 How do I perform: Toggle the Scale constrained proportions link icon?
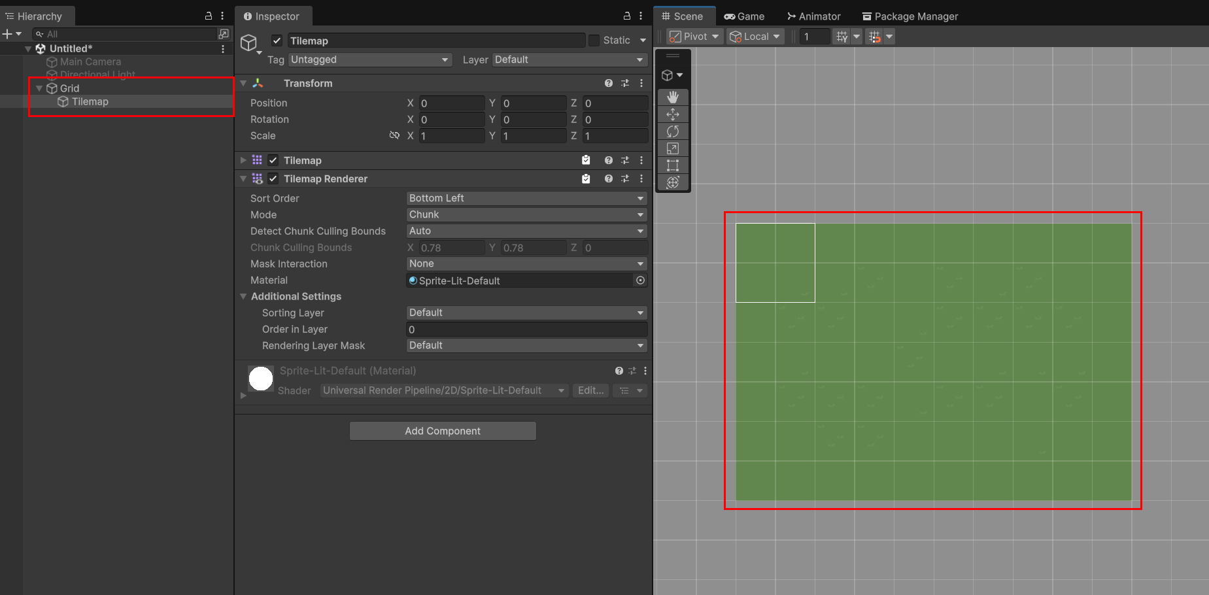pos(394,135)
